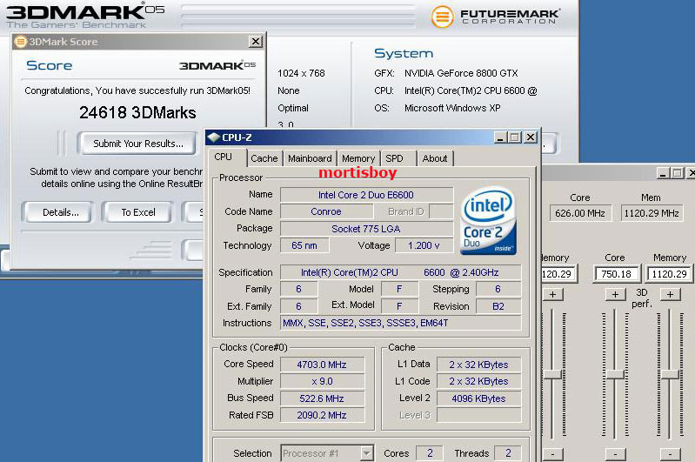Open benchmark Details in 3DMark Score
The height and width of the screenshot is (462, 695).
click(58, 212)
